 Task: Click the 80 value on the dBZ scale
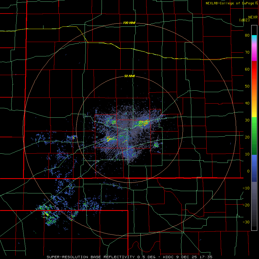(x=247, y=35)
